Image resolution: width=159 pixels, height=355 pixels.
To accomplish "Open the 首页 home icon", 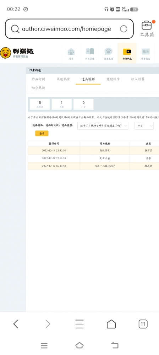I will 71,52.
